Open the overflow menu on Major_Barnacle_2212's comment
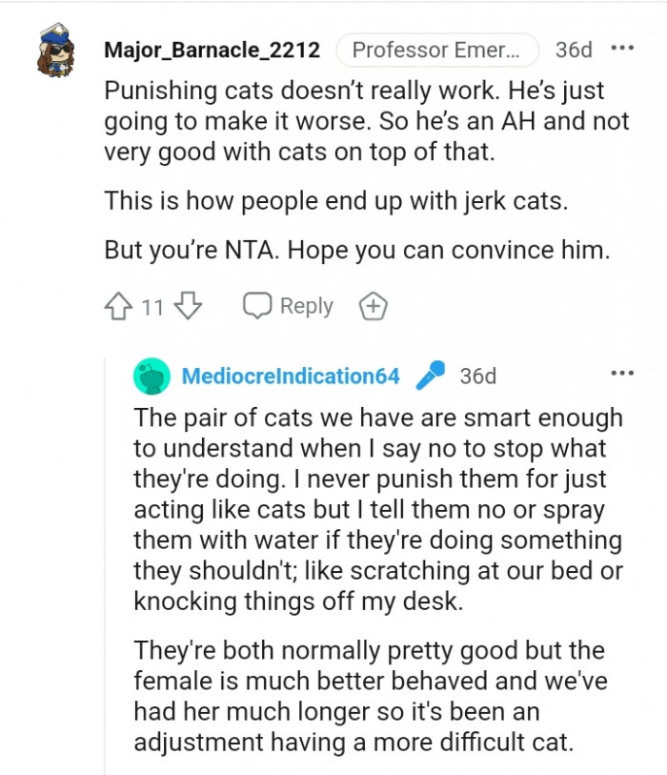 [624, 46]
